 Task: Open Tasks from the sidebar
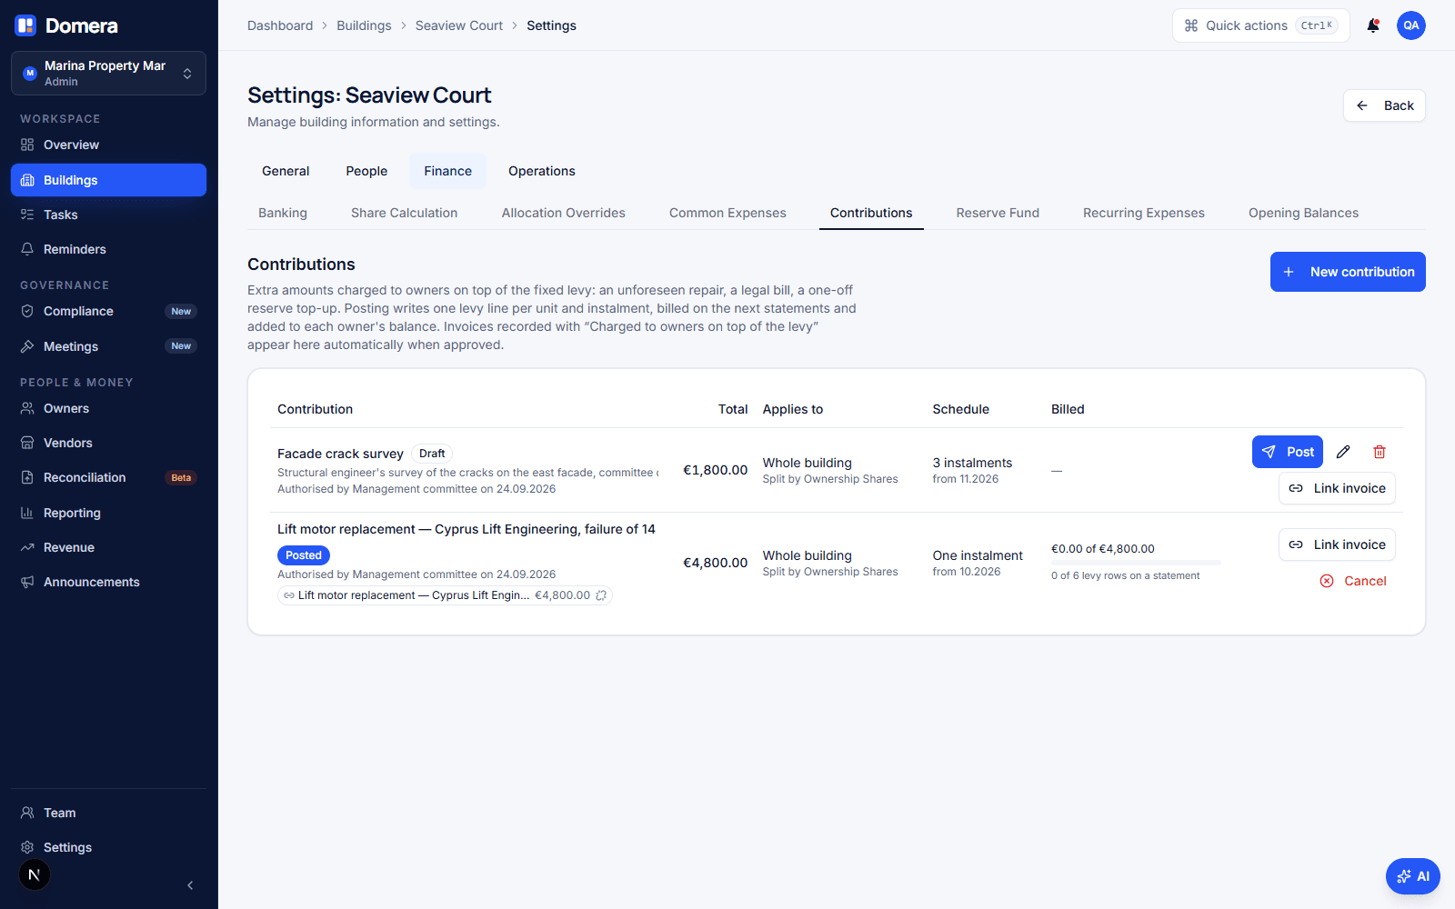tap(108, 215)
